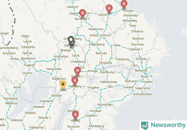The height and width of the screenshot is (130, 187).
Task: Click the gray location pin near Grängesberg
Action: click(x=71, y=40)
